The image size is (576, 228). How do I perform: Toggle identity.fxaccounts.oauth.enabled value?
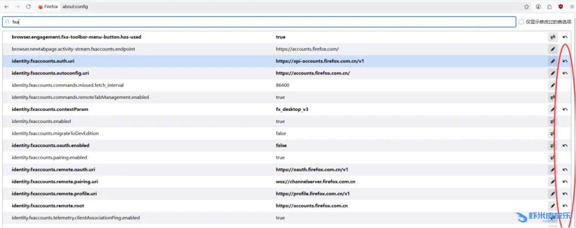coord(553,145)
